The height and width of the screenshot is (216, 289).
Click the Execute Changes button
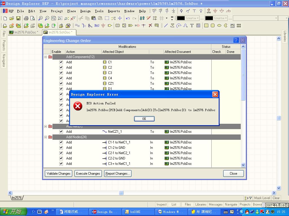click(x=88, y=174)
